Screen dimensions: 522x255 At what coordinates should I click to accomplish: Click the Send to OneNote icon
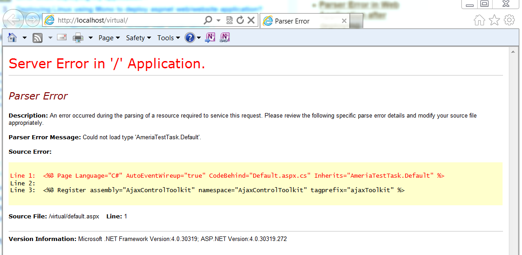[210, 38]
